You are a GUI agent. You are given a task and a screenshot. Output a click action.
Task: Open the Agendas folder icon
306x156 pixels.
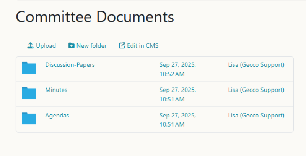(x=29, y=118)
